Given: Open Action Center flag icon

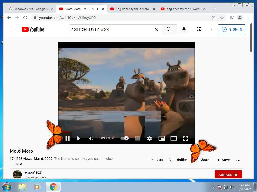Looking at the screenshot, I should [x=220, y=187].
